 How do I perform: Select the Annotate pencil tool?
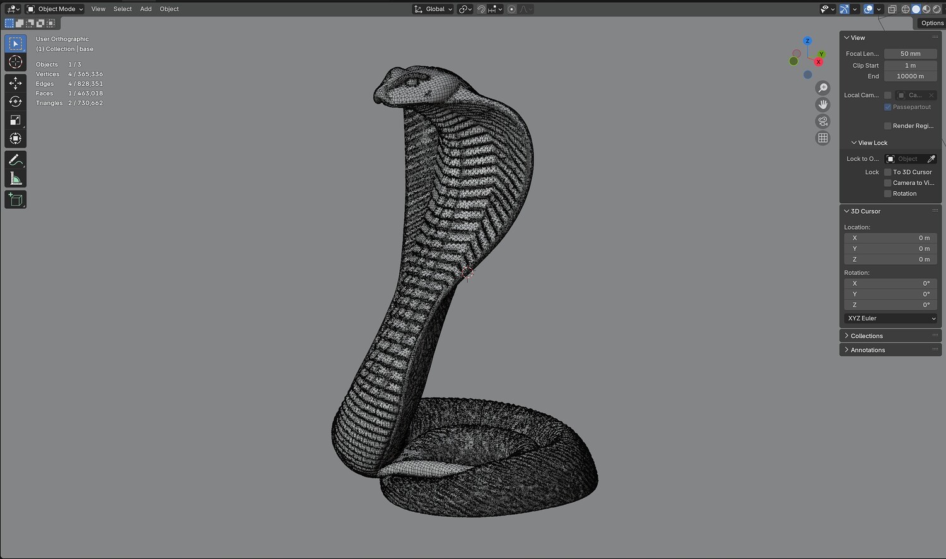tap(16, 160)
